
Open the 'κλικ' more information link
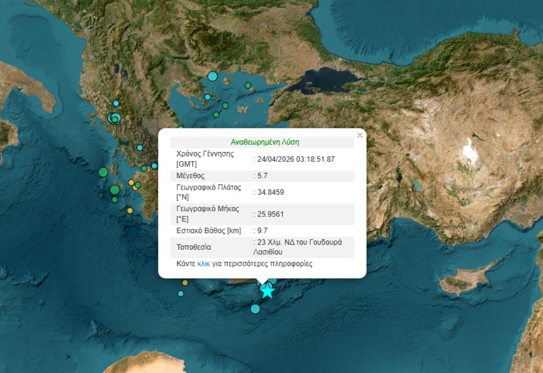204,263
